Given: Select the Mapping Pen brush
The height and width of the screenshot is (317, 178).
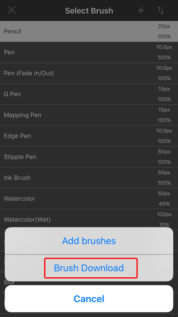Looking at the screenshot, I should (x=89, y=115).
